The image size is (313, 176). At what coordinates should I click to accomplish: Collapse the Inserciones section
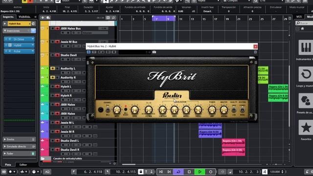pyautogui.click(x=5, y=31)
